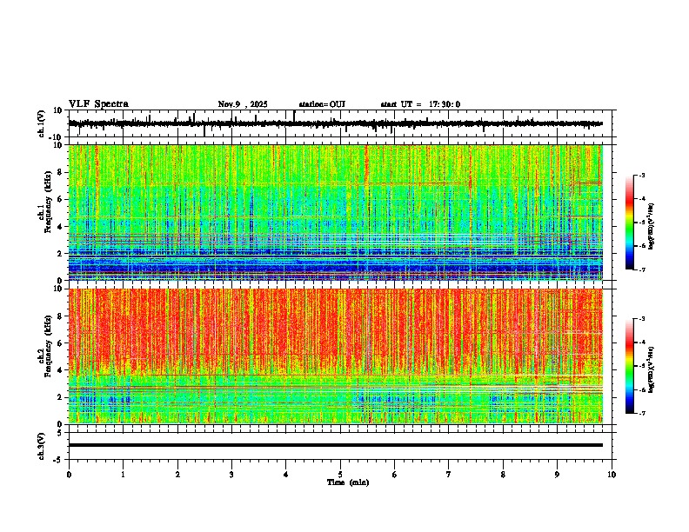Image resolution: width=689 pixels, height=532 pixels.
Task: Click the "4" kHz tick of ch.2 spectrogram
Action: point(61,370)
